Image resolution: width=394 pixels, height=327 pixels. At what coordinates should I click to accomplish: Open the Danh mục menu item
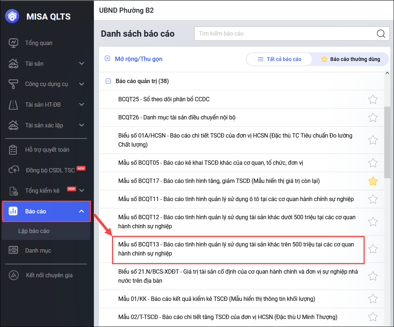(38, 250)
